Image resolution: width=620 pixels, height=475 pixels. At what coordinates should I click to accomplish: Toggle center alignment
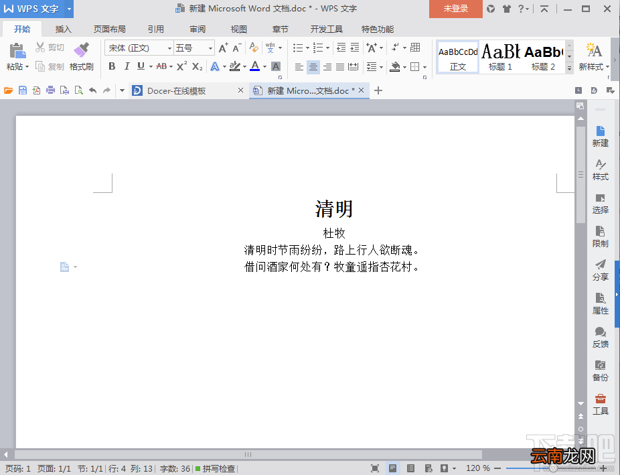(x=313, y=67)
